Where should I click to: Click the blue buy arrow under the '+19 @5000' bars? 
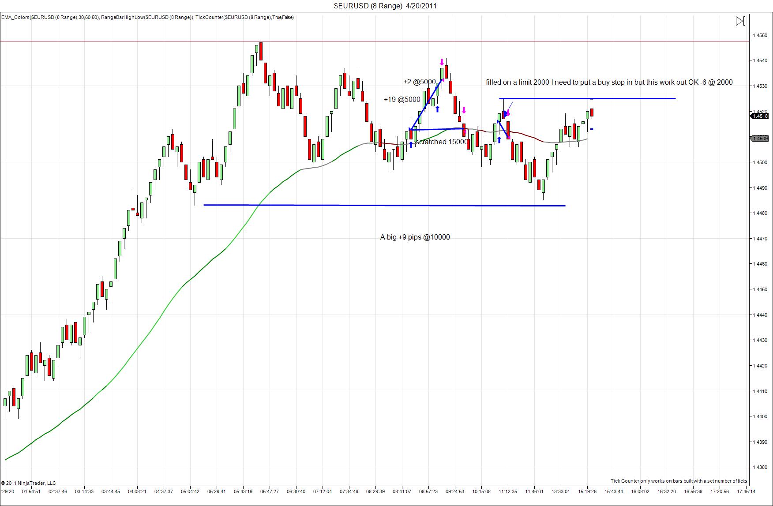tap(437, 109)
